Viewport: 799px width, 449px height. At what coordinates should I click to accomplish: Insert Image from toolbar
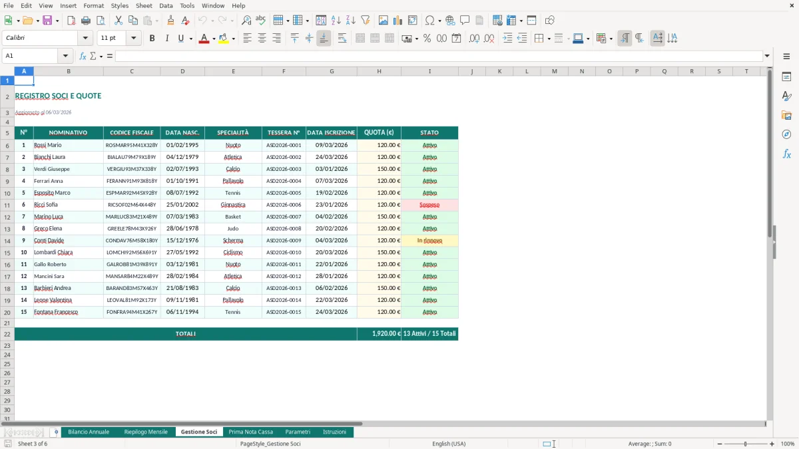(x=384, y=21)
